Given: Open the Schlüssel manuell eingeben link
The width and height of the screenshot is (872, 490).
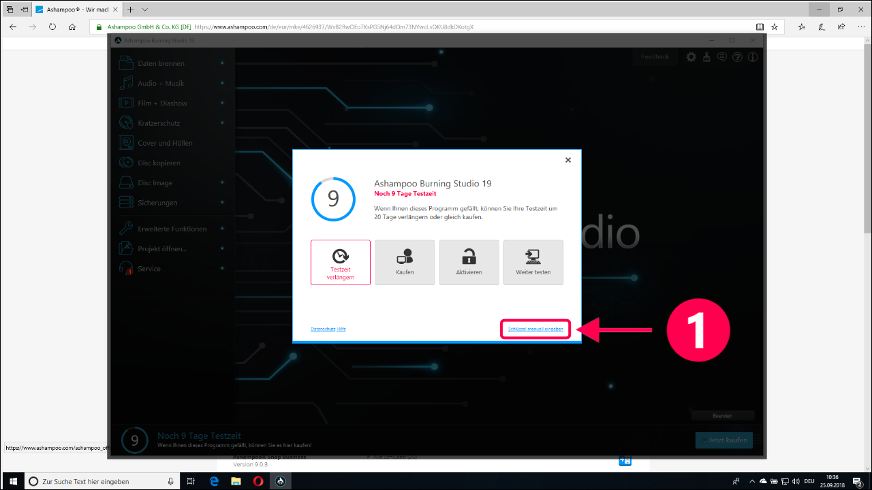Looking at the screenshot, I should point(535,329).
